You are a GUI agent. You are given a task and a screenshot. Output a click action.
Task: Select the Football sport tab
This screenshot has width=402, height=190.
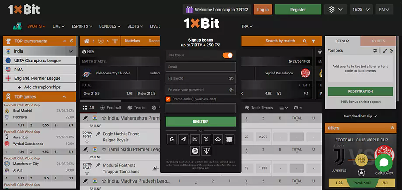pos(111,108)
